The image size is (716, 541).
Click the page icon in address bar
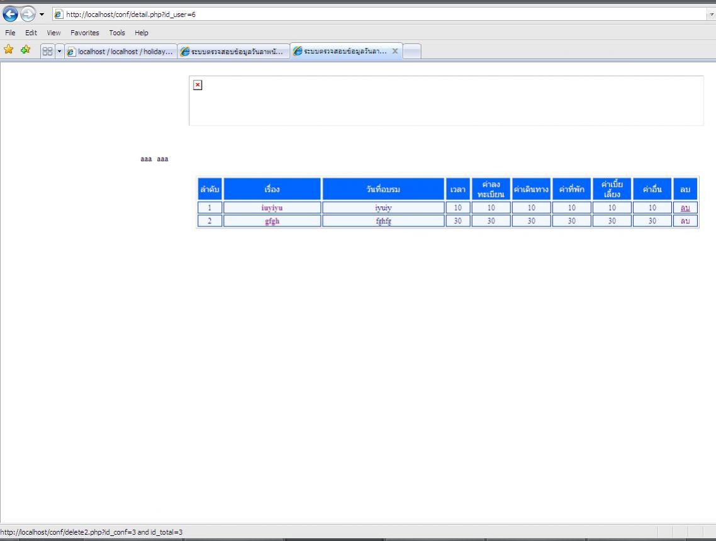point(58,14)
